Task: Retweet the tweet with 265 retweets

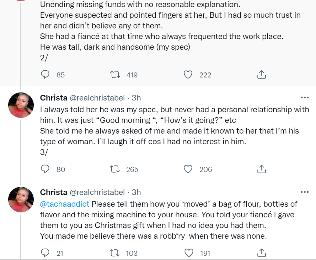Action: click(x=115, y=169)
